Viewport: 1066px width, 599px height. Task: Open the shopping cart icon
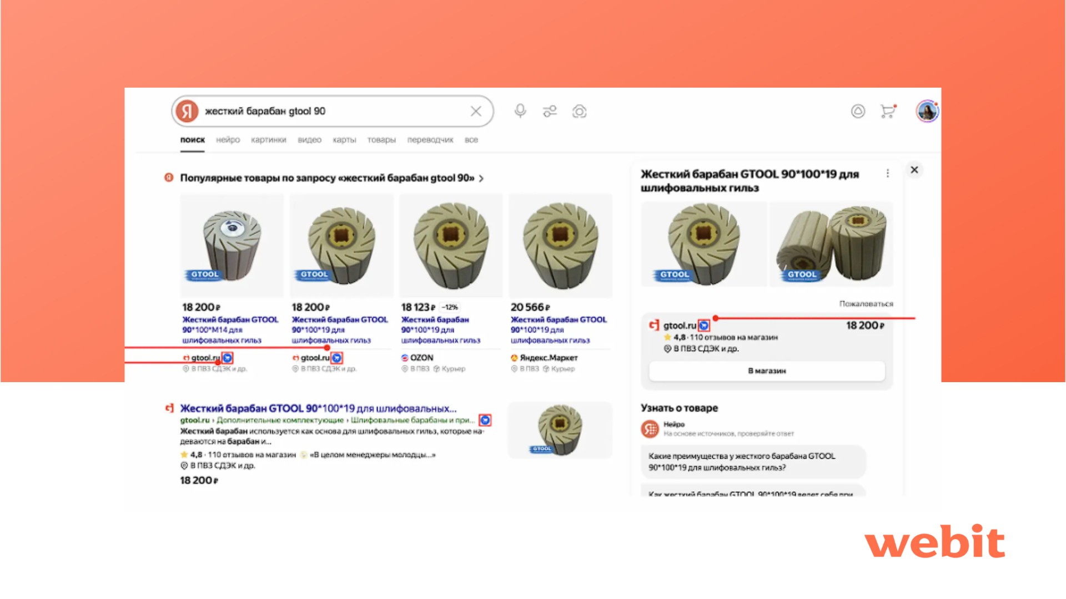(888, 111)
